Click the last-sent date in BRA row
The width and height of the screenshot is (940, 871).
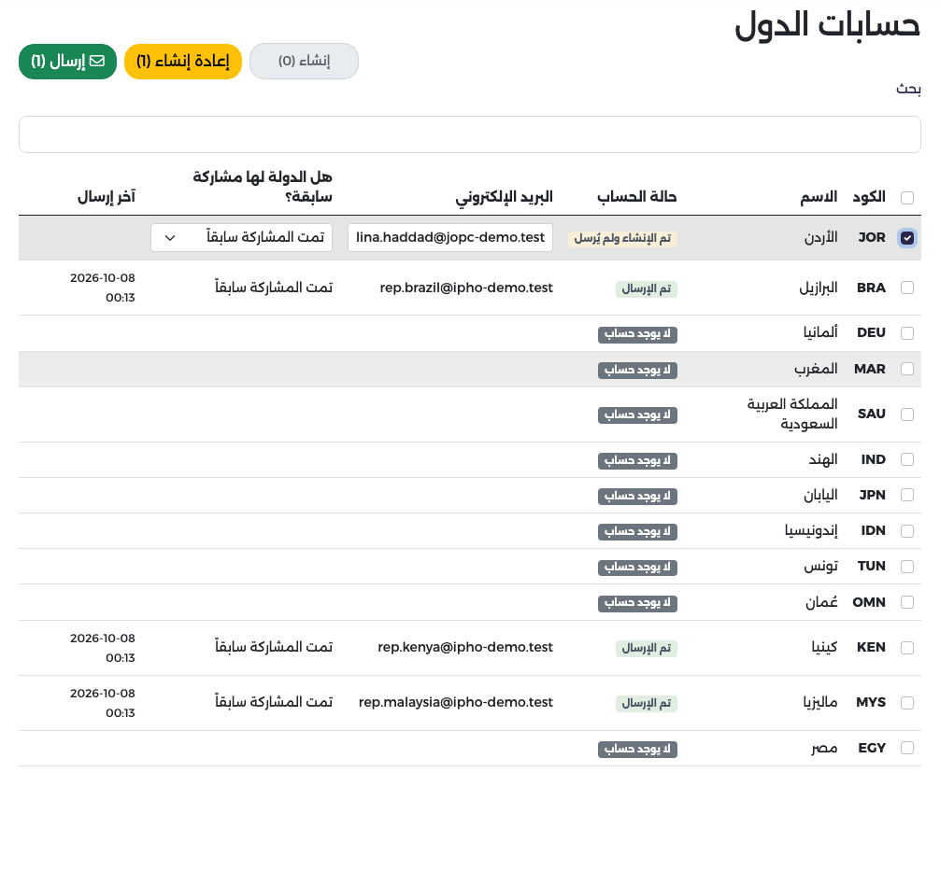[x=103, y=288]
